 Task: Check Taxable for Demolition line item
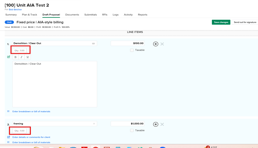(x=132, y=50)
